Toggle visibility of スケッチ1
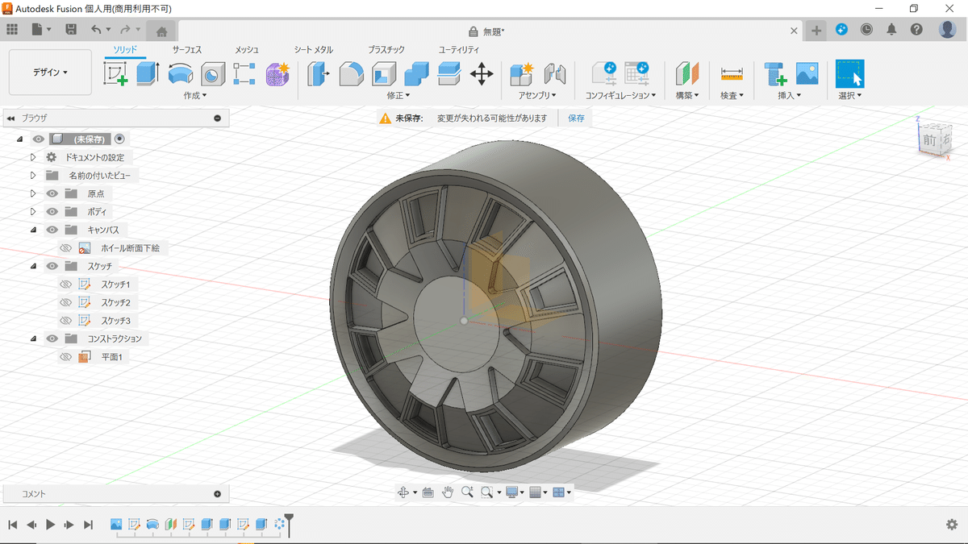Image resolution: width=968 pixels, height=544 pixels. pyautogui.click(x=66, y=284)
